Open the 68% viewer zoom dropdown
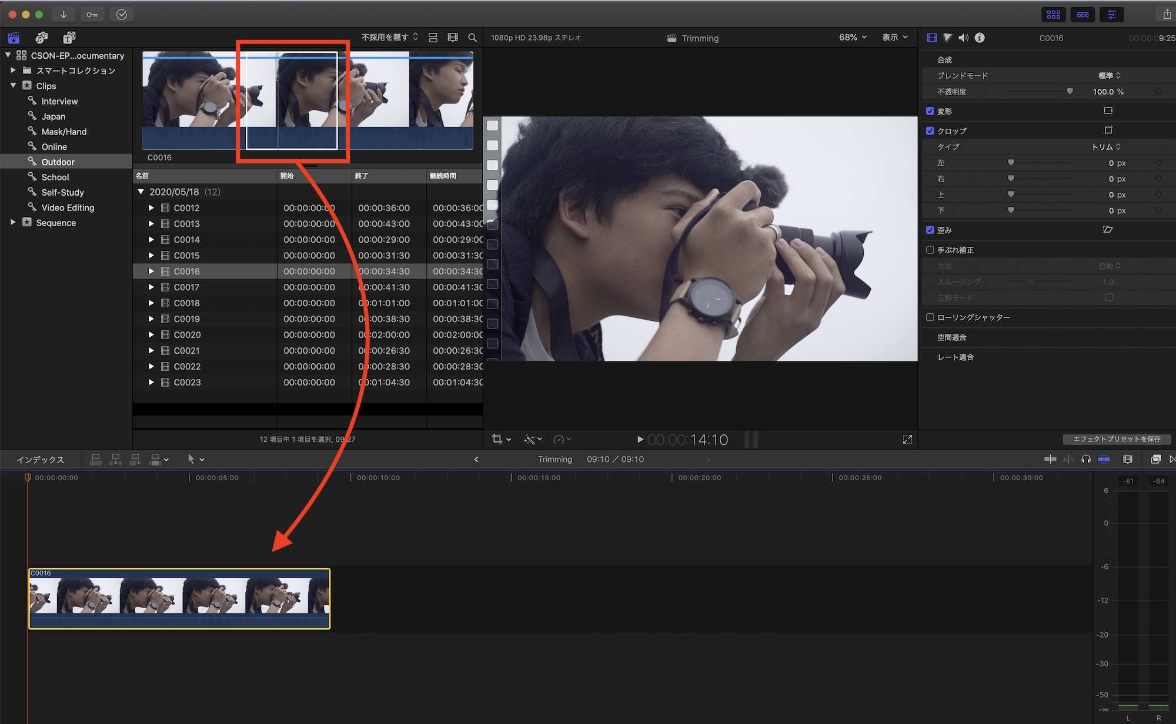 (852, 38)
